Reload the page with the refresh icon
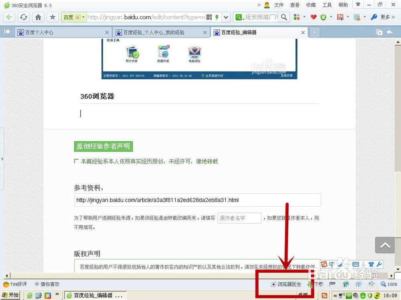Screen dimensions: 401x300 [24, 17]
